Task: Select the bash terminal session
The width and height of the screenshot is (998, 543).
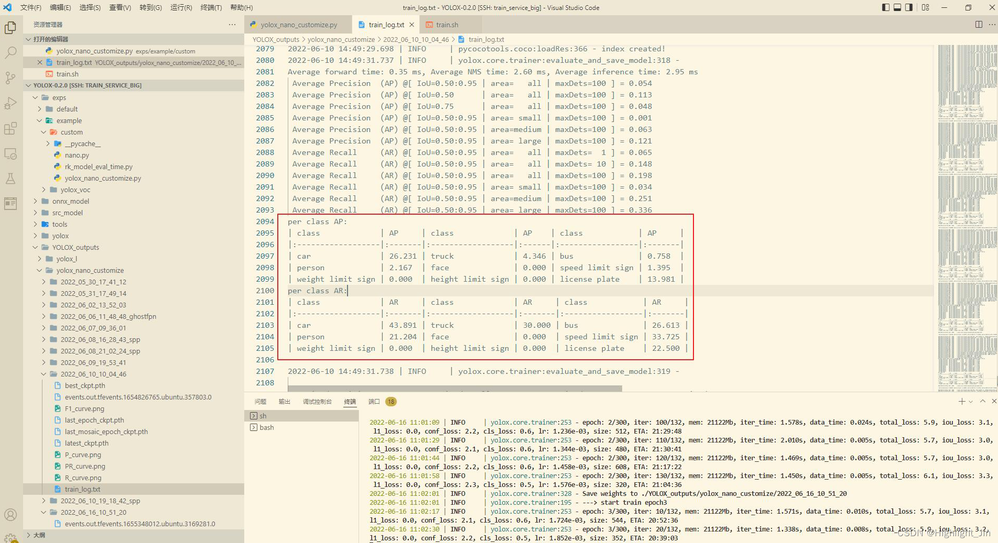Action: point(301,427)
